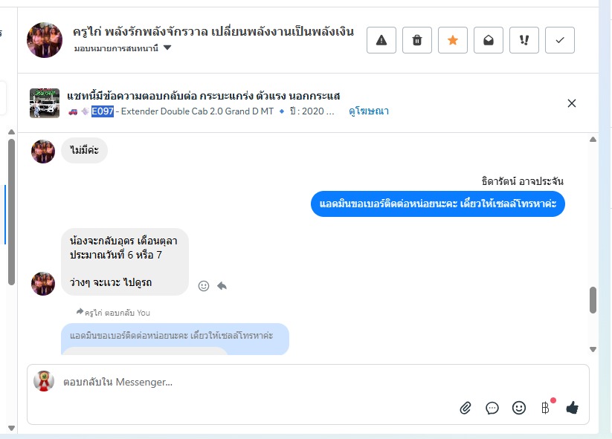Open emoji picker in reply box

click(x=519, y=408)
